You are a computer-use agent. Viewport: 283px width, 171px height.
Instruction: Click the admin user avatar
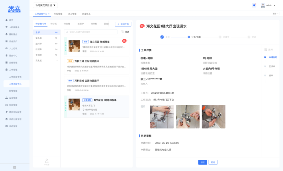(263, 5)
